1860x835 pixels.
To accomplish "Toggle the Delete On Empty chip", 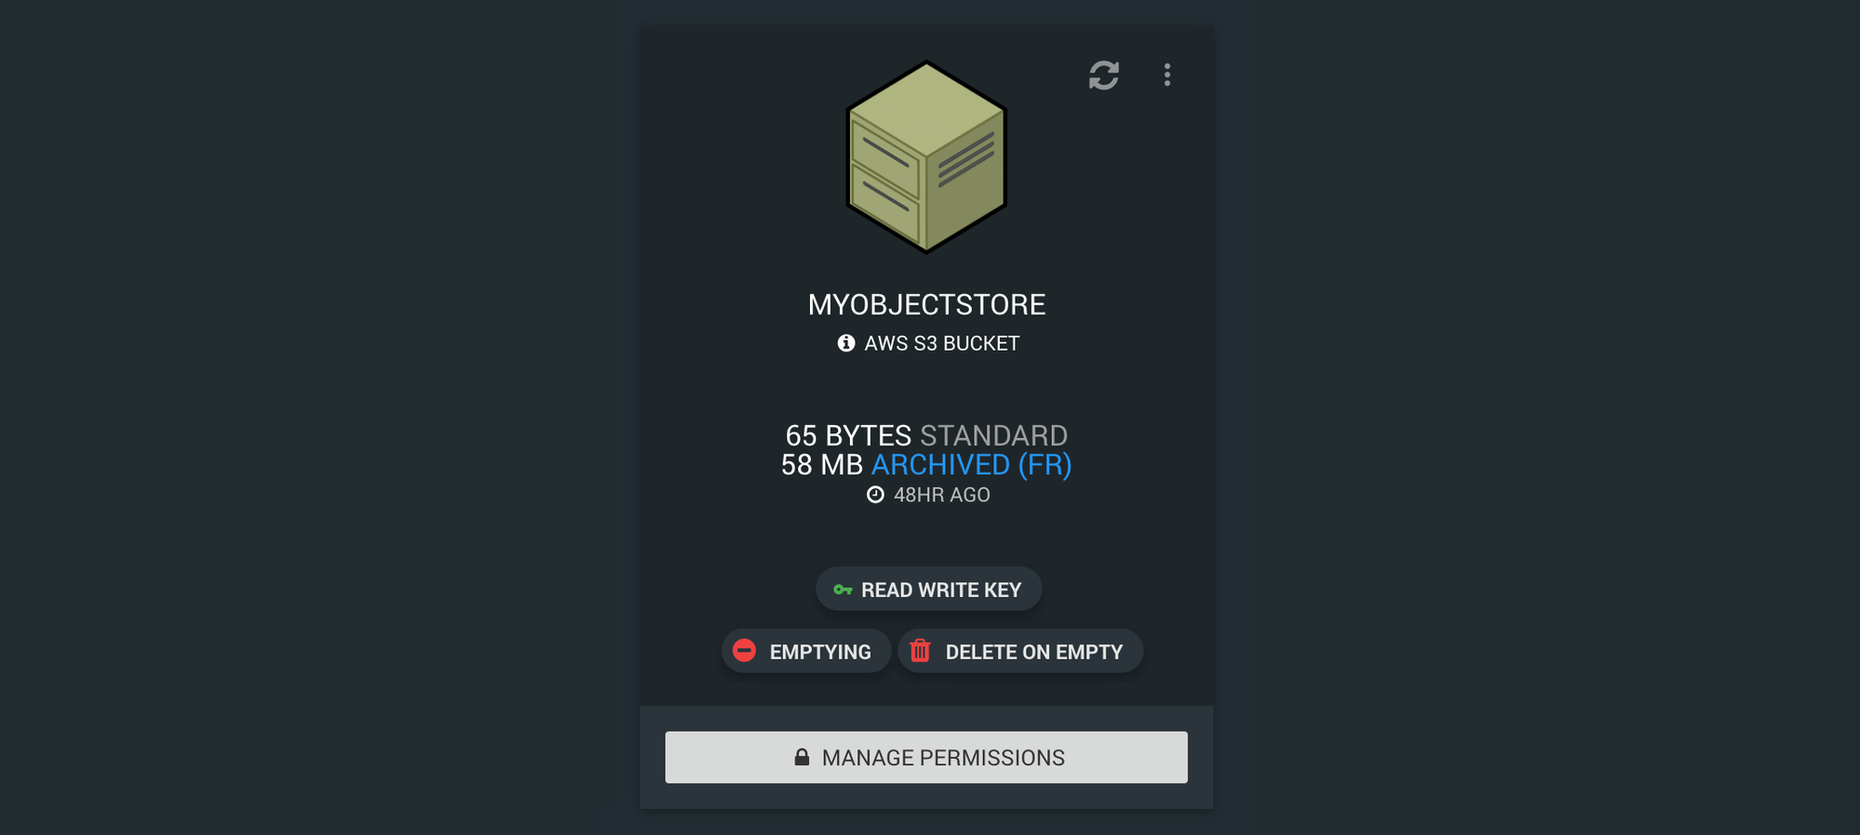I will [1020, 651].
